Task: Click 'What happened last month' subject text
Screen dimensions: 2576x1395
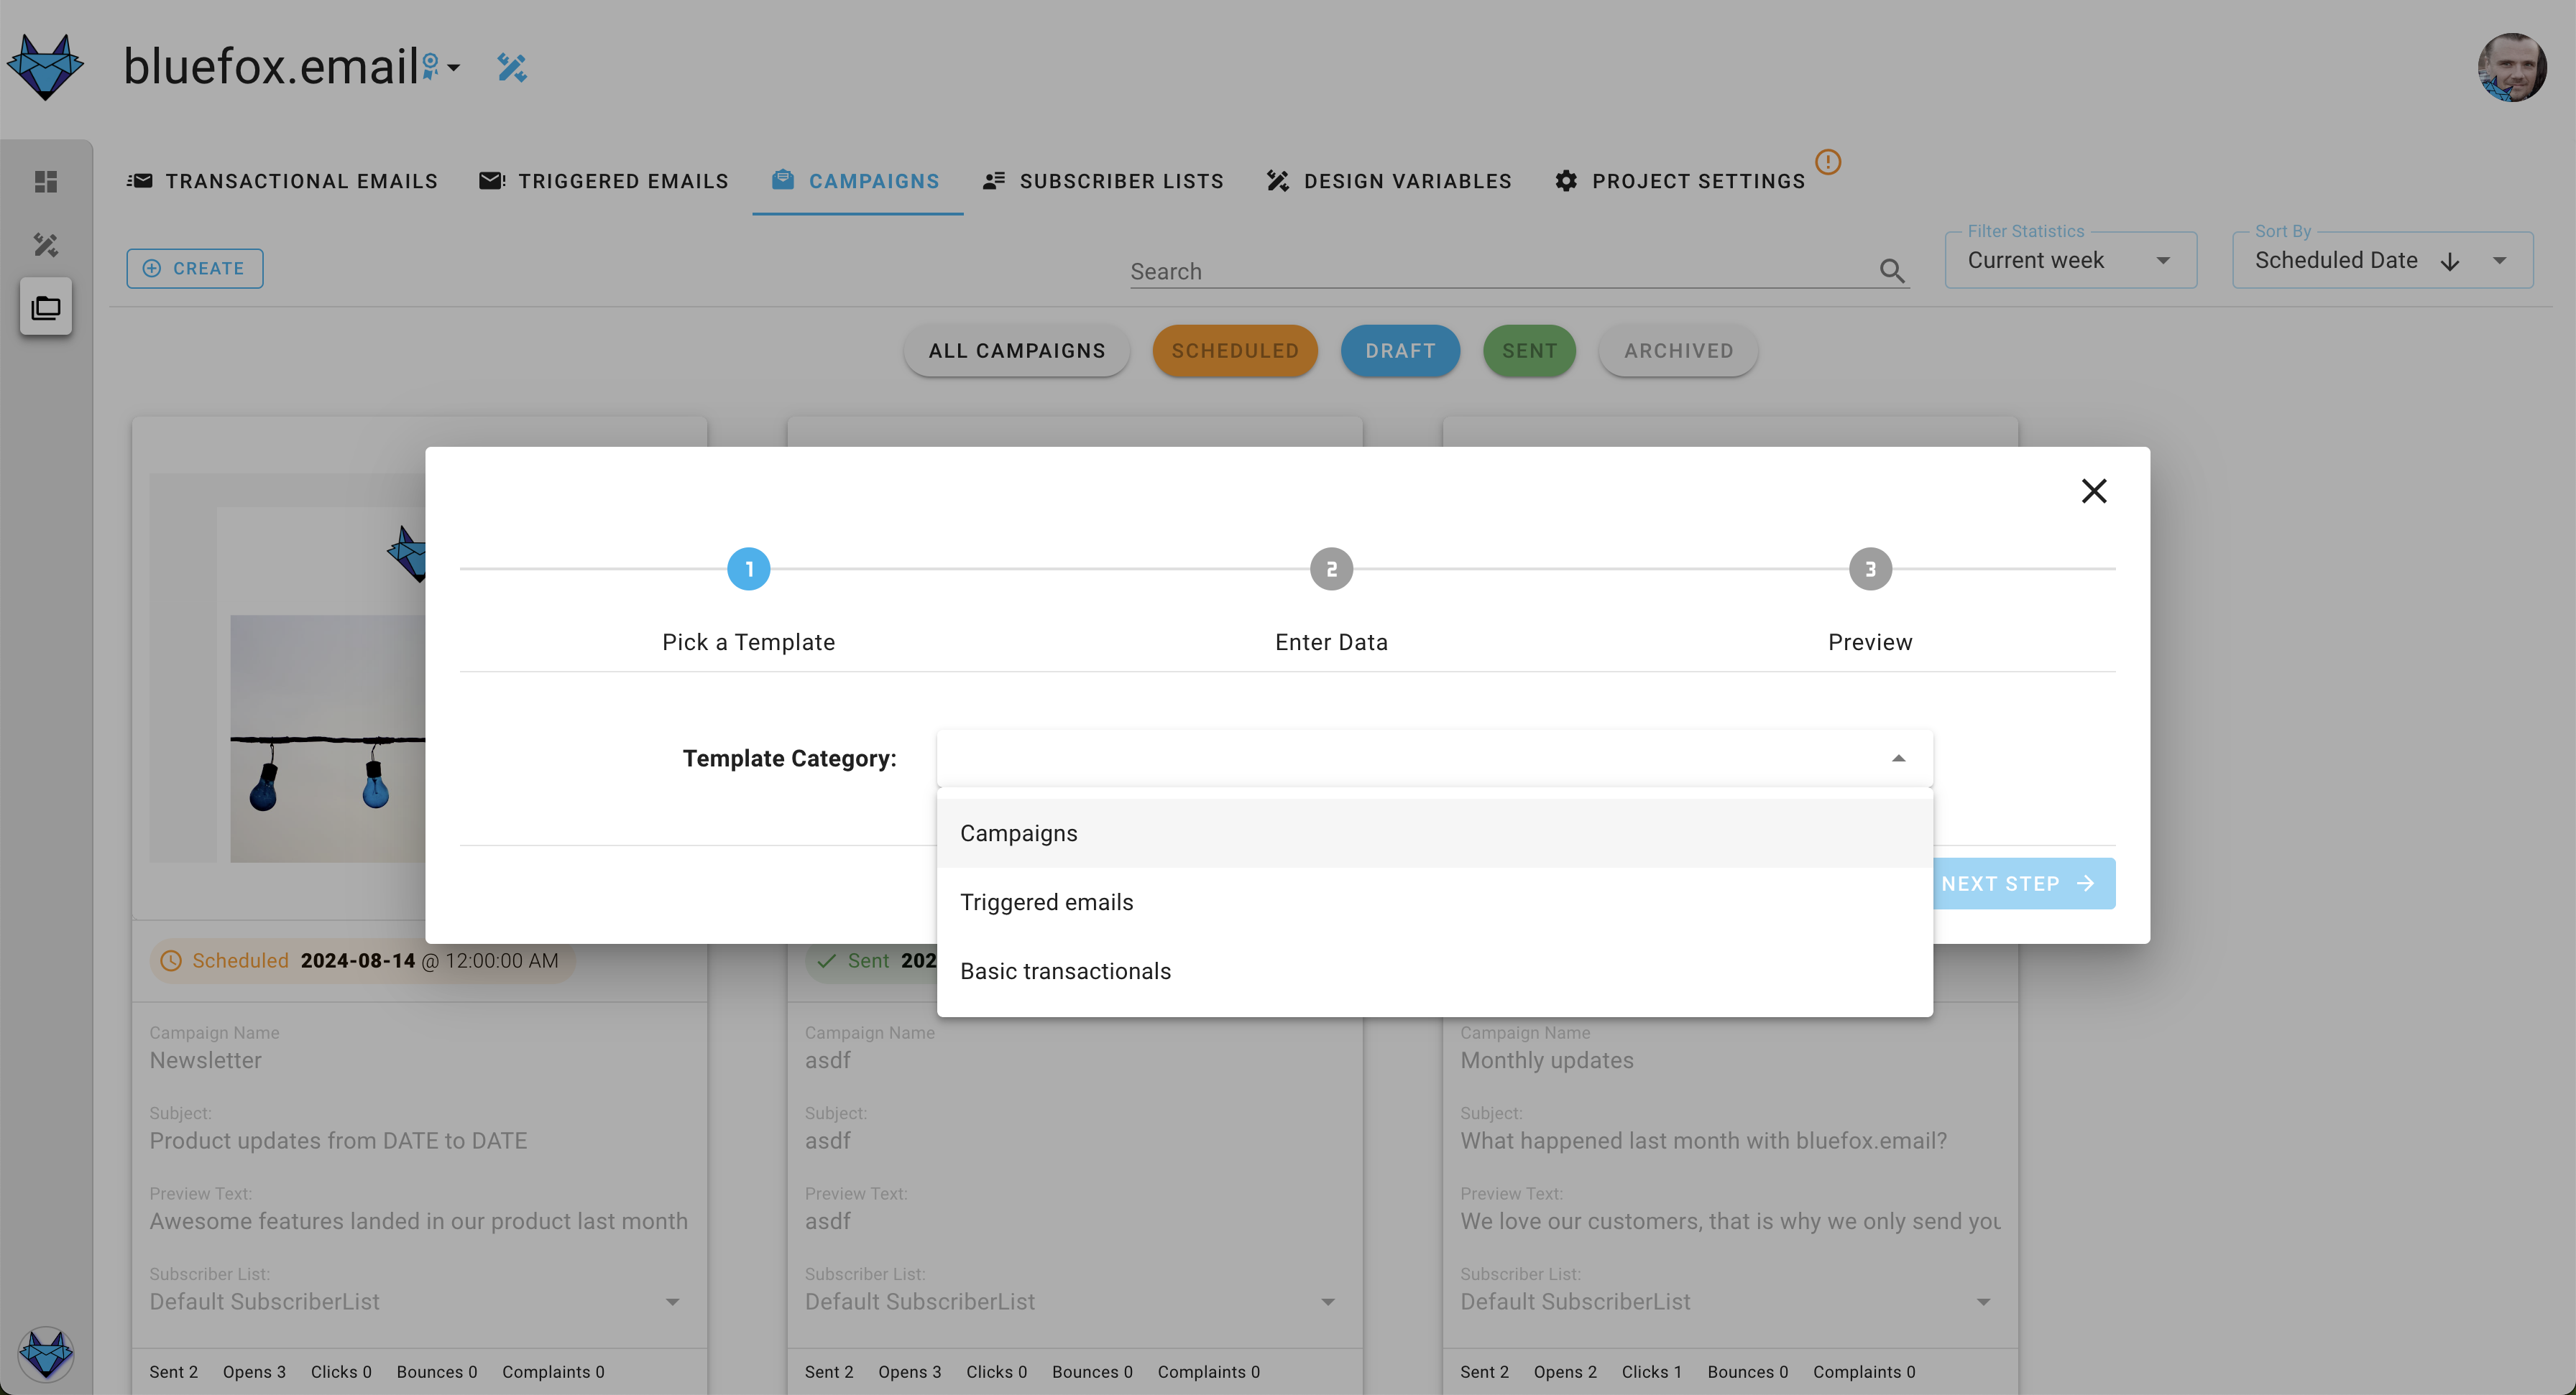Action: click(x=1703, y=1140)
